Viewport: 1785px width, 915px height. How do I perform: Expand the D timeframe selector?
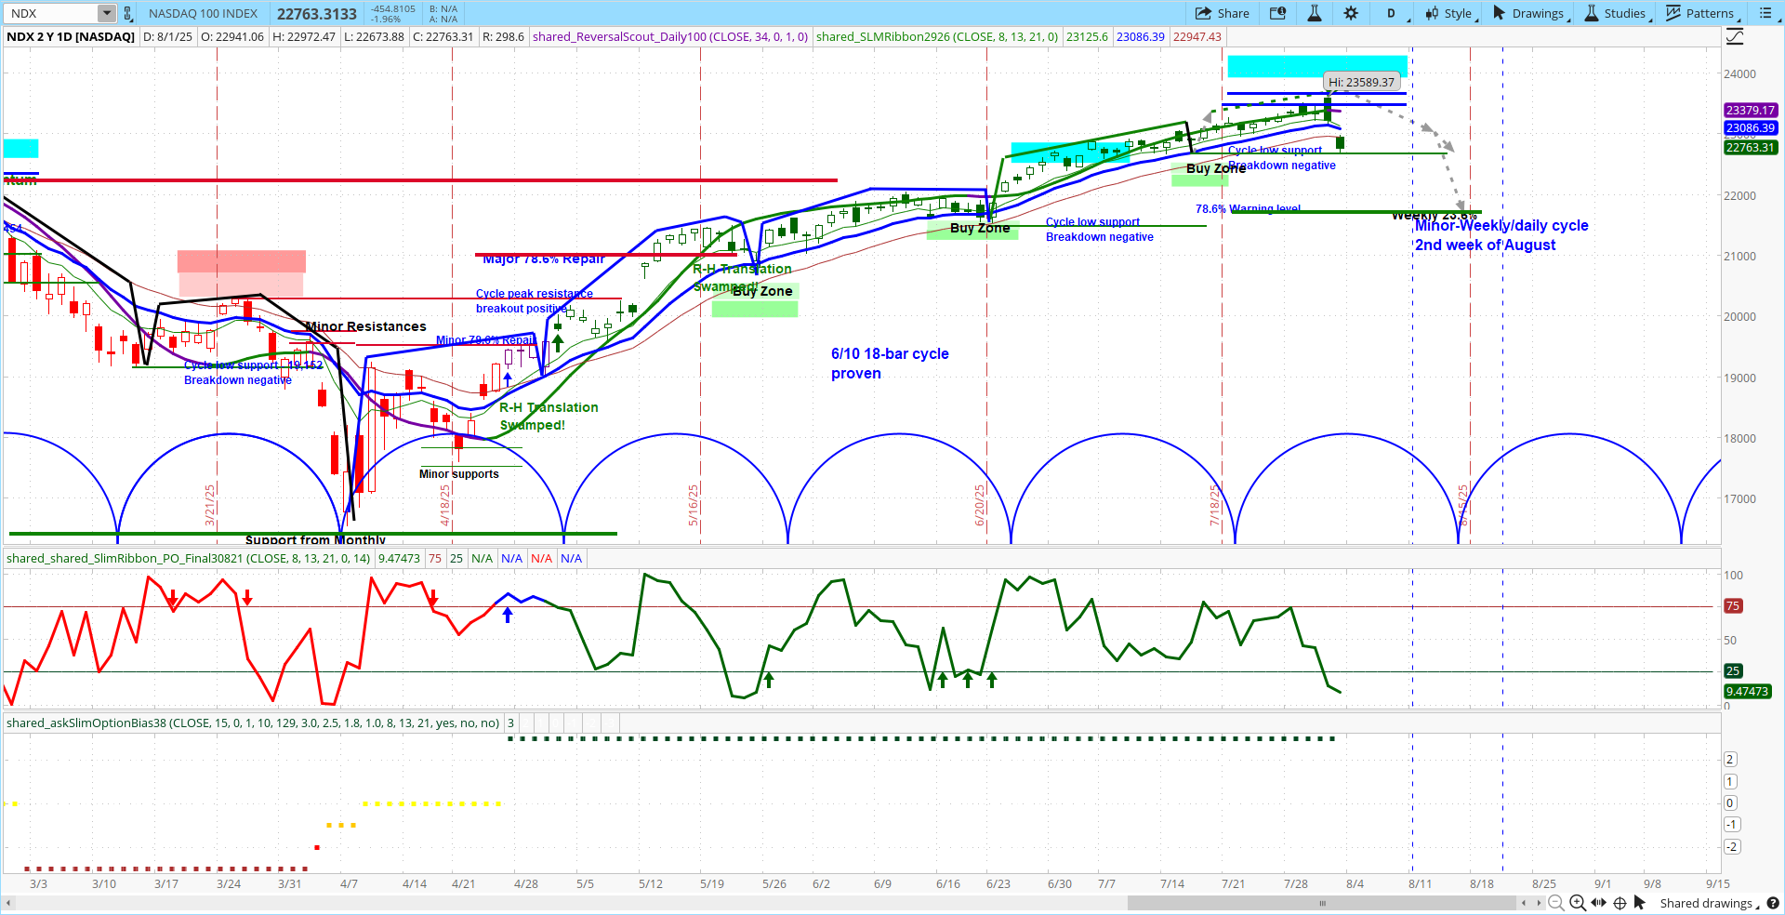click(x=1394, y=13)
